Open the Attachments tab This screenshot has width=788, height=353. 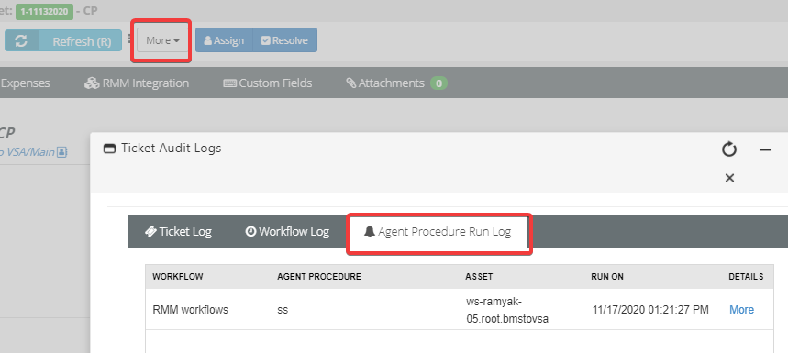385,83
